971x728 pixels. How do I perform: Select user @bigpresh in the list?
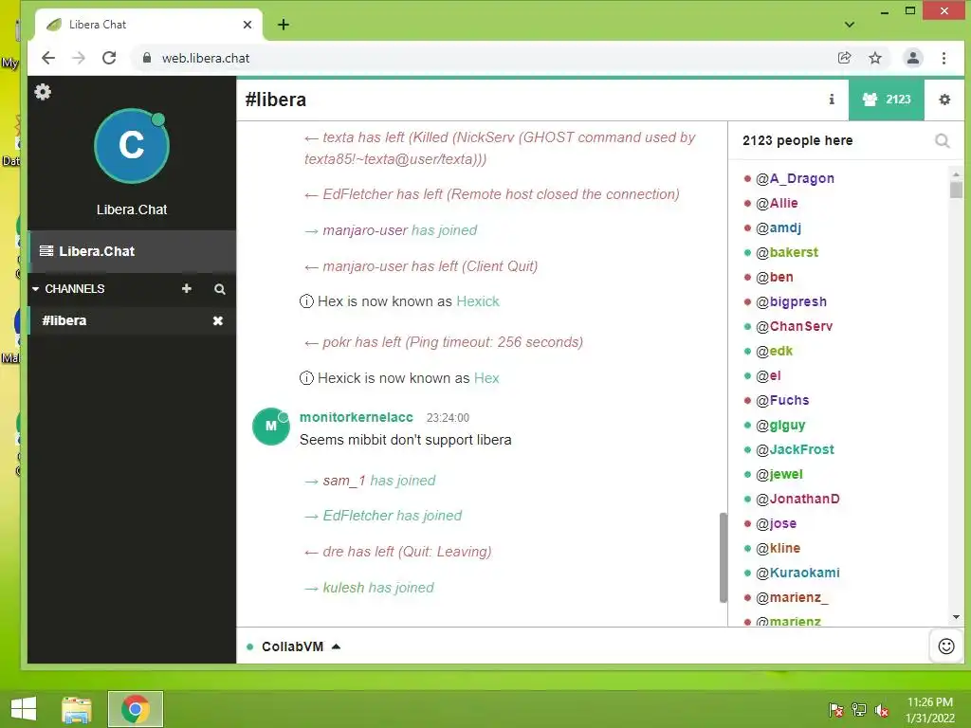tap(791, 301)
